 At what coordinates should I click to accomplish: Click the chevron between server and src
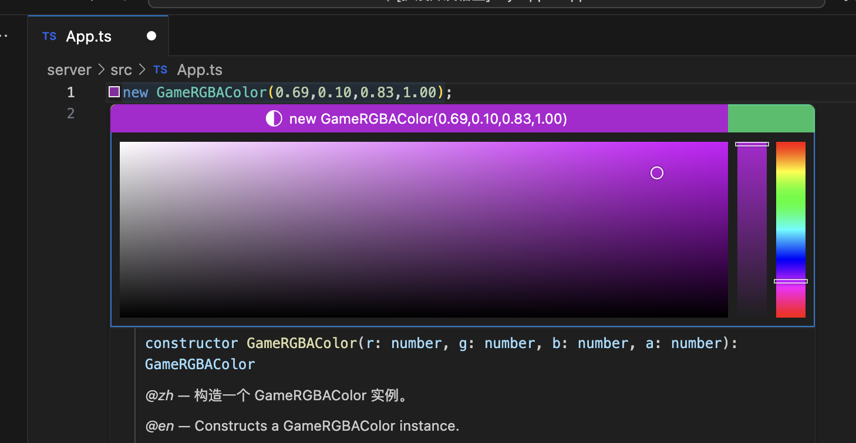[101, 70]
